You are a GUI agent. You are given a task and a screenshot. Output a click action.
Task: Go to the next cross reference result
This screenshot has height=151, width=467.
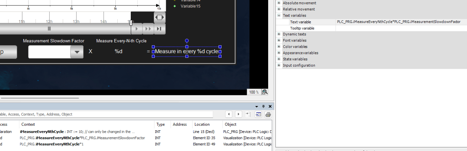click(x=239, y=114)
